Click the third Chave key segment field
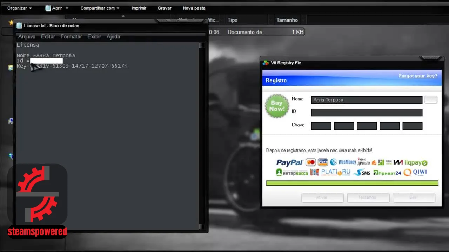 367,126
